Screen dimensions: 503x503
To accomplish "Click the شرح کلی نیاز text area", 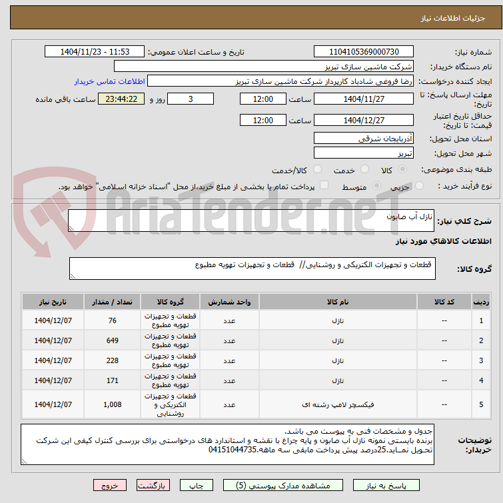I will coord(251,221).
